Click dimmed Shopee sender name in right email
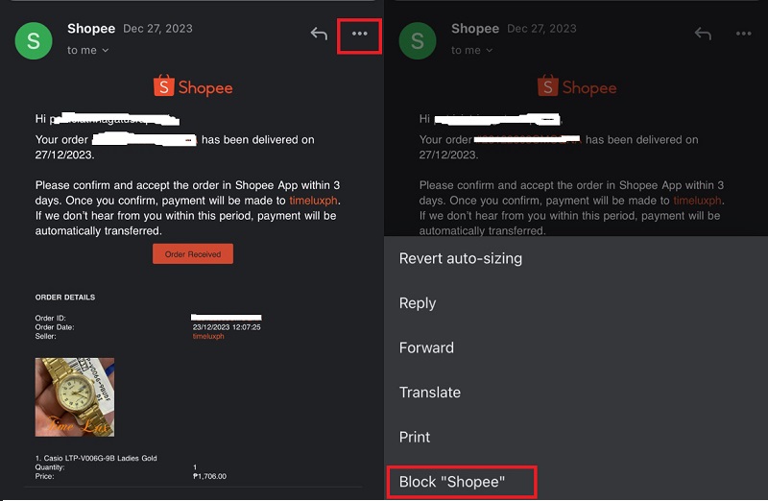 (475, 29)
